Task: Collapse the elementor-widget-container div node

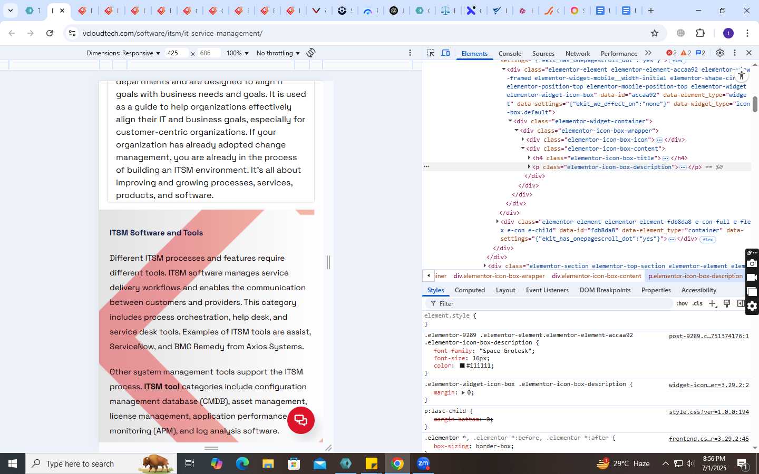Action: 510,121
